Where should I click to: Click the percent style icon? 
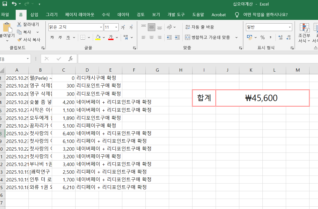click(262, 37)
